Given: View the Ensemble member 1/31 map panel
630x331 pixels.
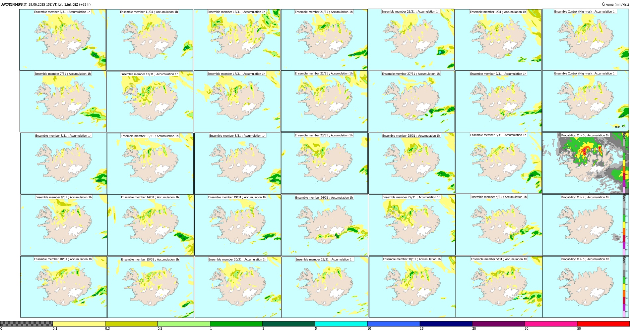Looking at the screenshot, I should pyautogui.click(x=498, y=40).
